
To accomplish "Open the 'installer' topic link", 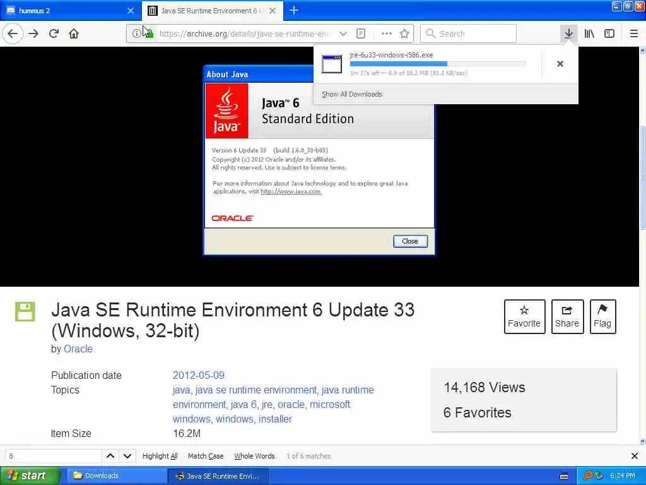I will [x=275, y=419].
